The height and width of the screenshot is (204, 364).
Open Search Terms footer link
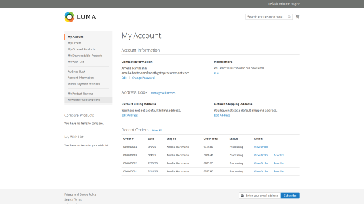73,199
